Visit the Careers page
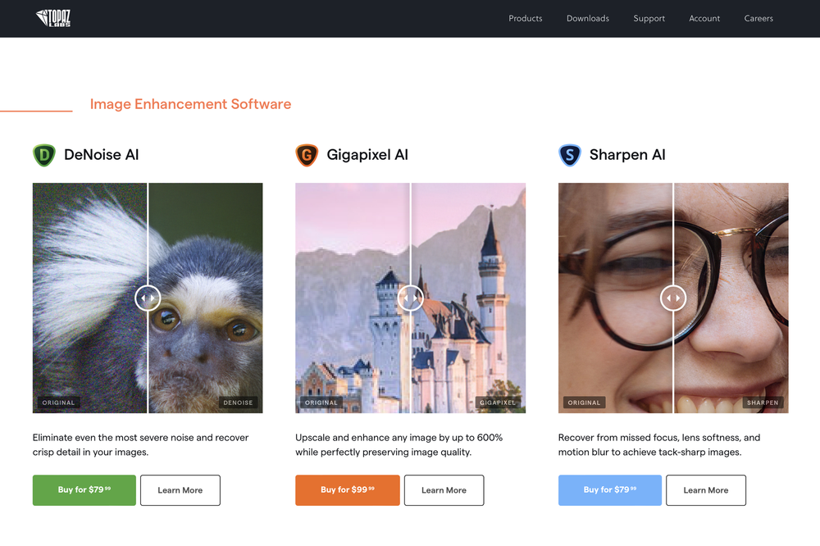820x546 pixels. [x=758, y=18]
